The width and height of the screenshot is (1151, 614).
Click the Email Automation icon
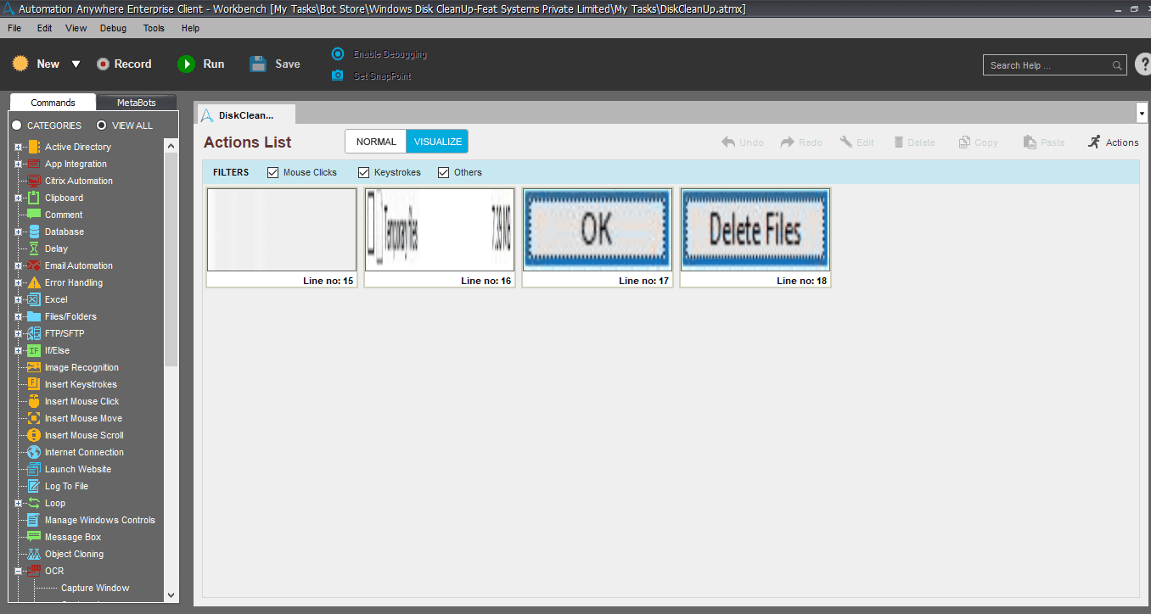34,265
